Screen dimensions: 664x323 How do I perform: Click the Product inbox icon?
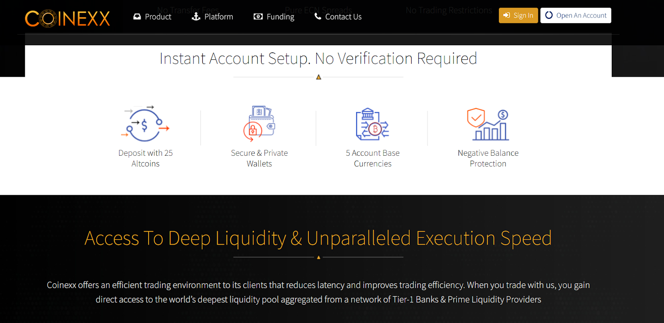137,17
